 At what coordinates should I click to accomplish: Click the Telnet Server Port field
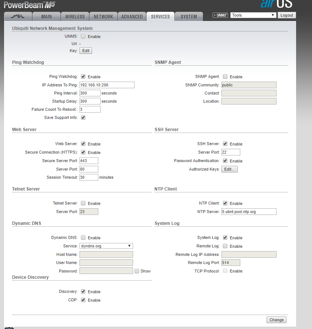[89, 212]
